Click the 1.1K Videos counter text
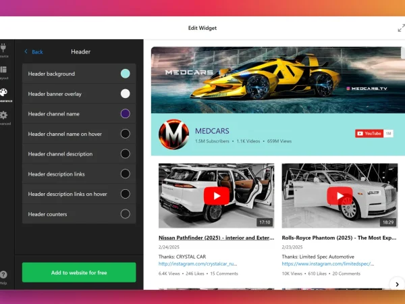Viewport: 405px width, 304px height. (x=248, y=141)
